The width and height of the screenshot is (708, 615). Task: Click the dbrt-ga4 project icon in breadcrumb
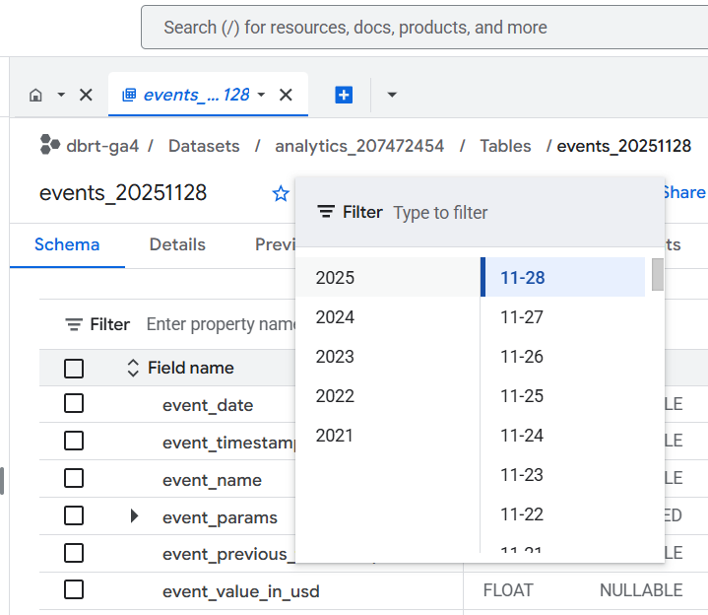click(50, 146)
